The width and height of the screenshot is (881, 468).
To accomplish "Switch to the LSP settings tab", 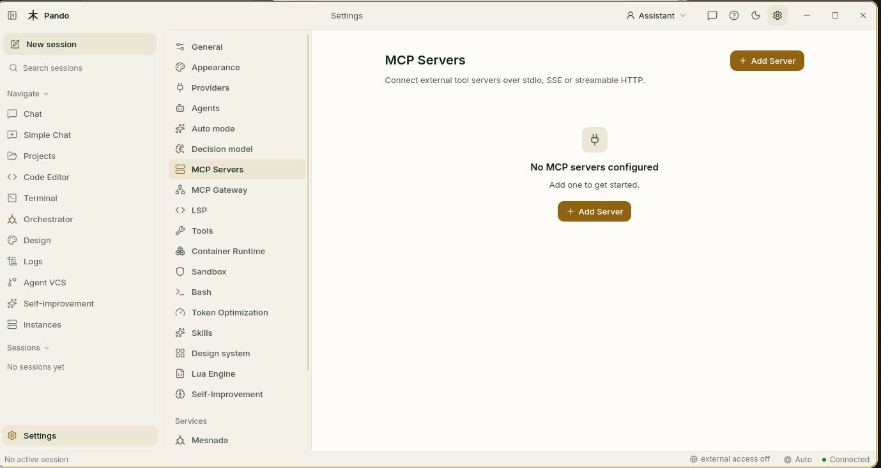I will tap(237, 210).
